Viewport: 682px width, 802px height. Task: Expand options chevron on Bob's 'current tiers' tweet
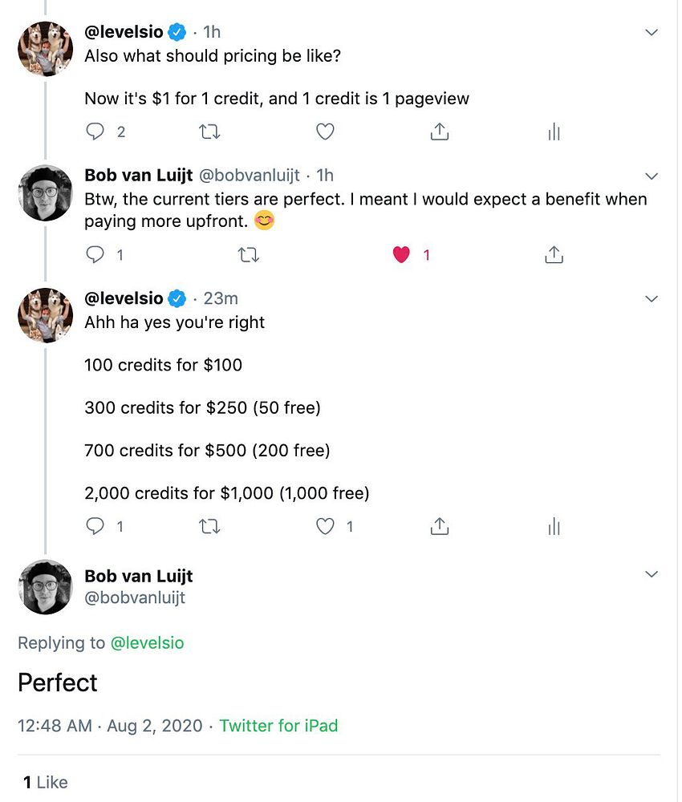tap(652, 176)
